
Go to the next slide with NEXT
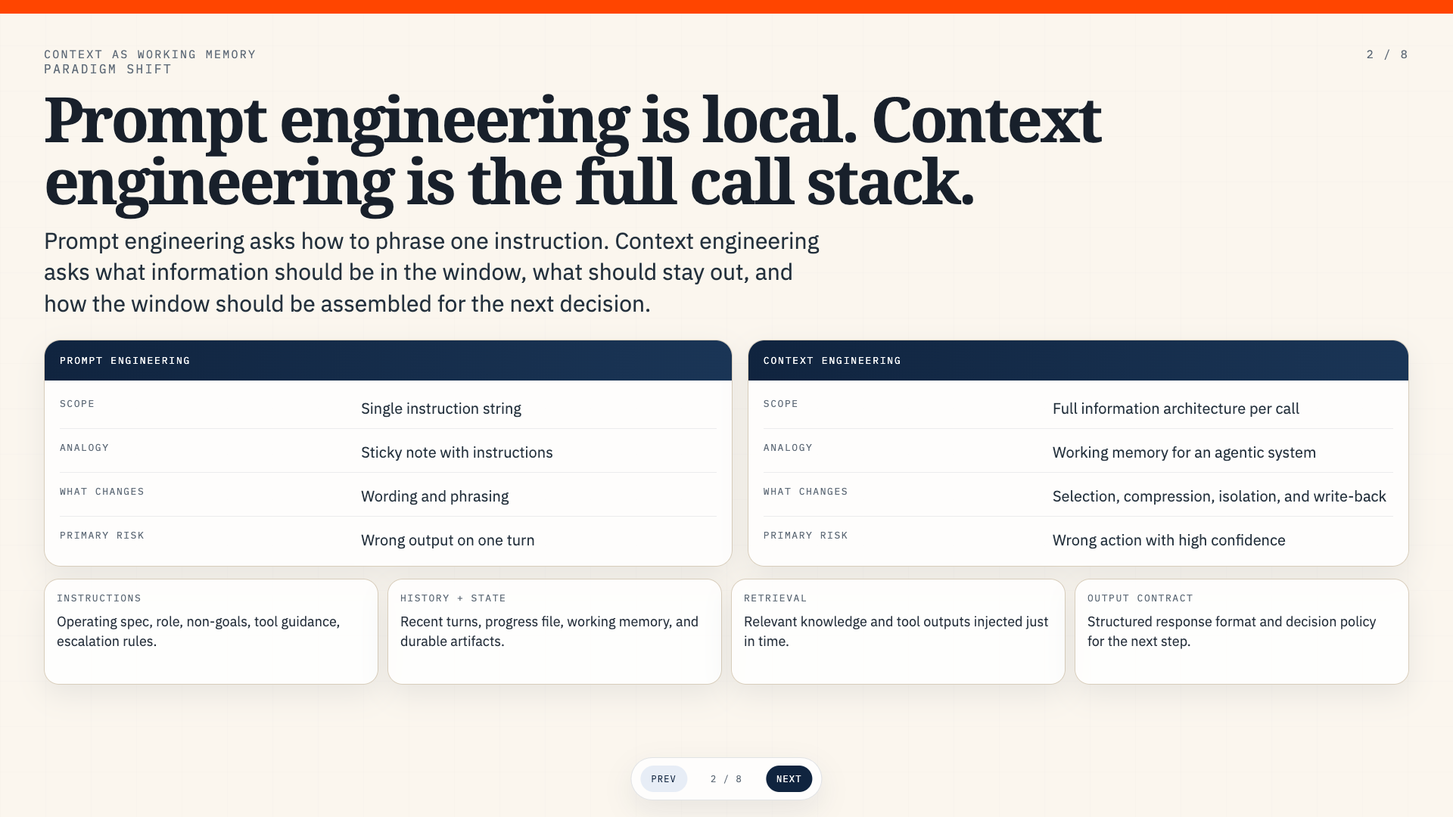pyautogui.click(x=789, y=778)
